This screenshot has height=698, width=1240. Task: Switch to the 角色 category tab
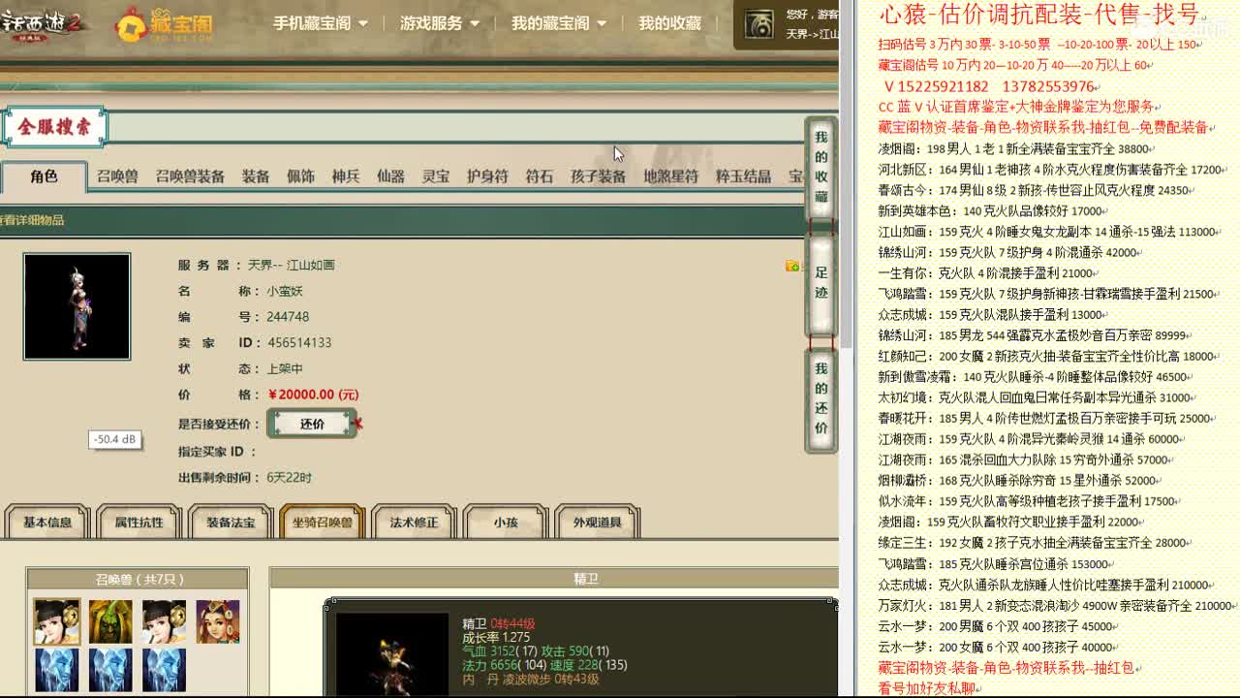click(44, 175)
